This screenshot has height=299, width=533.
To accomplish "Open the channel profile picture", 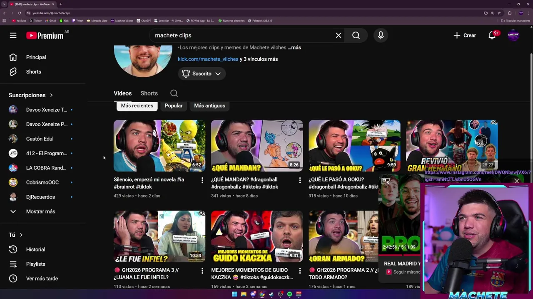I will tap(143, 60).
